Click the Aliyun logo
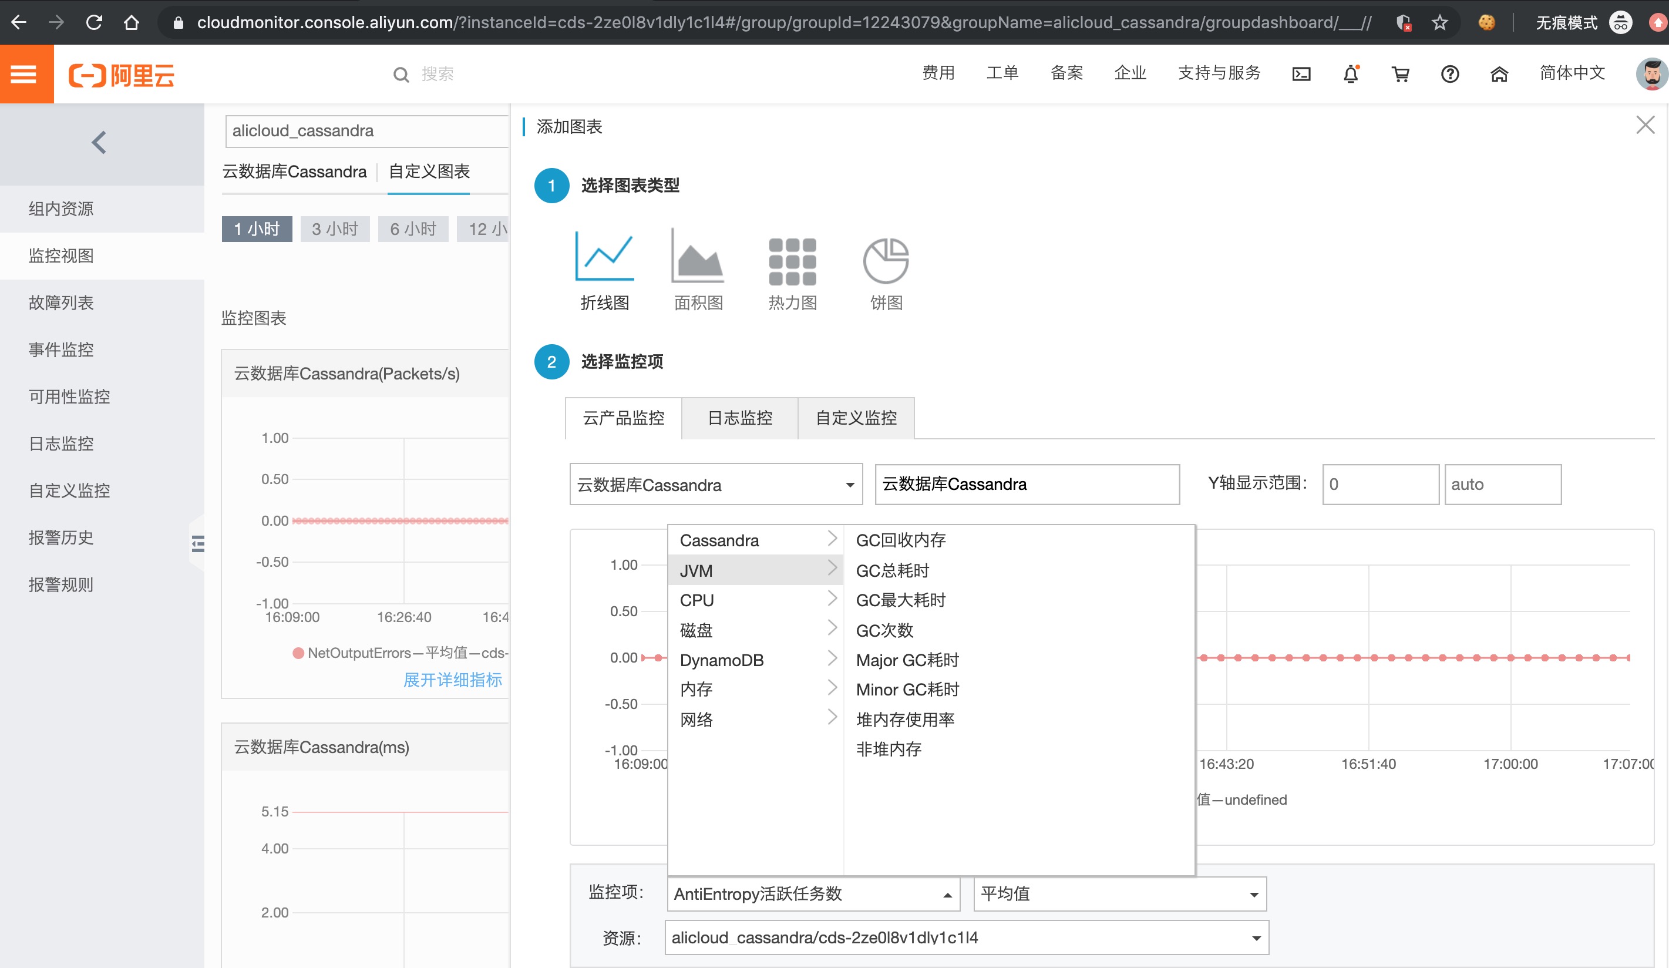Image resolution: width=1669 pixels, height=968 pixels. [x=122, y=75]
